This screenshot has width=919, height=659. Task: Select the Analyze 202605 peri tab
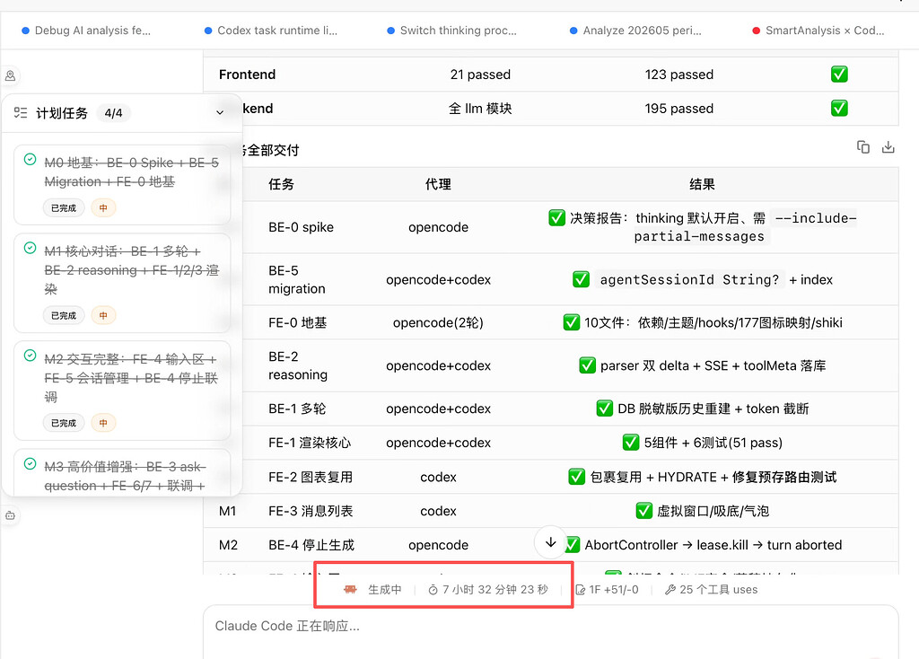(x=636, y=31)
